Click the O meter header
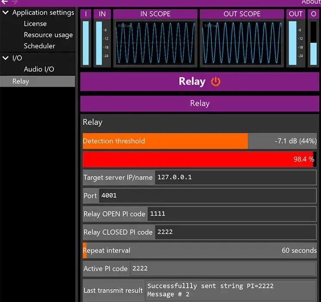Viewport: 321px width, 302px height. pos(313,14)
